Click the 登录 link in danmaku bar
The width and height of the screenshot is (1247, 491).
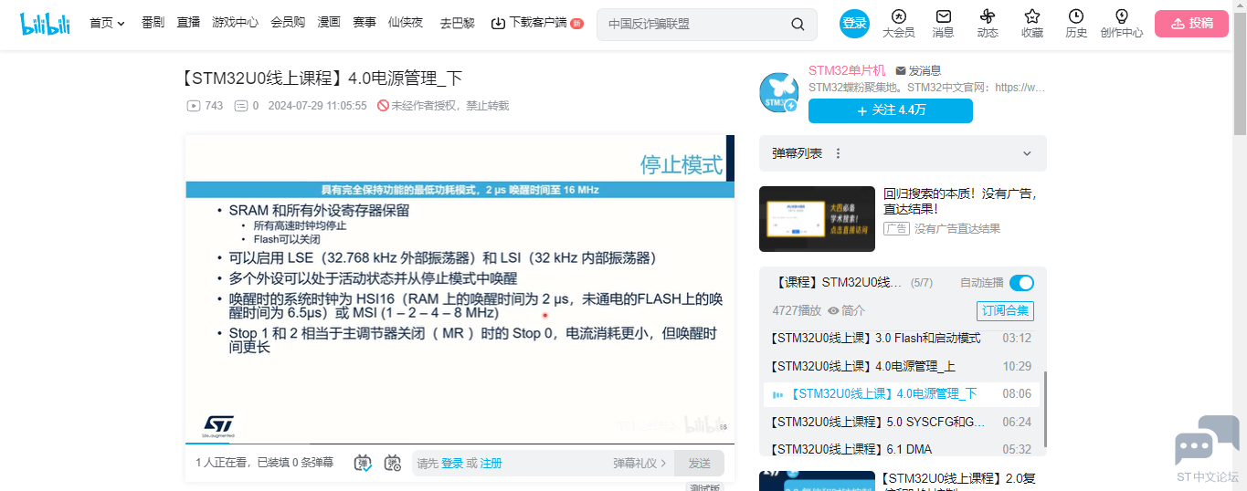tap(452, 464)
